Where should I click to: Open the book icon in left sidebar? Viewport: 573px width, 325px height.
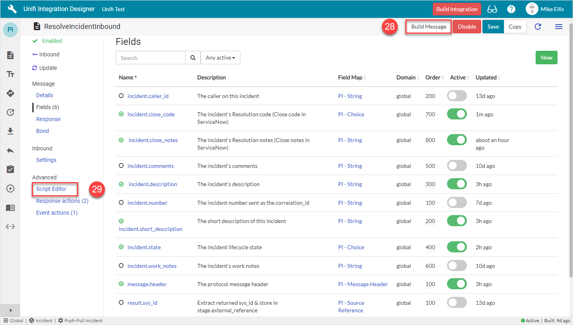(x=10, y=208)
